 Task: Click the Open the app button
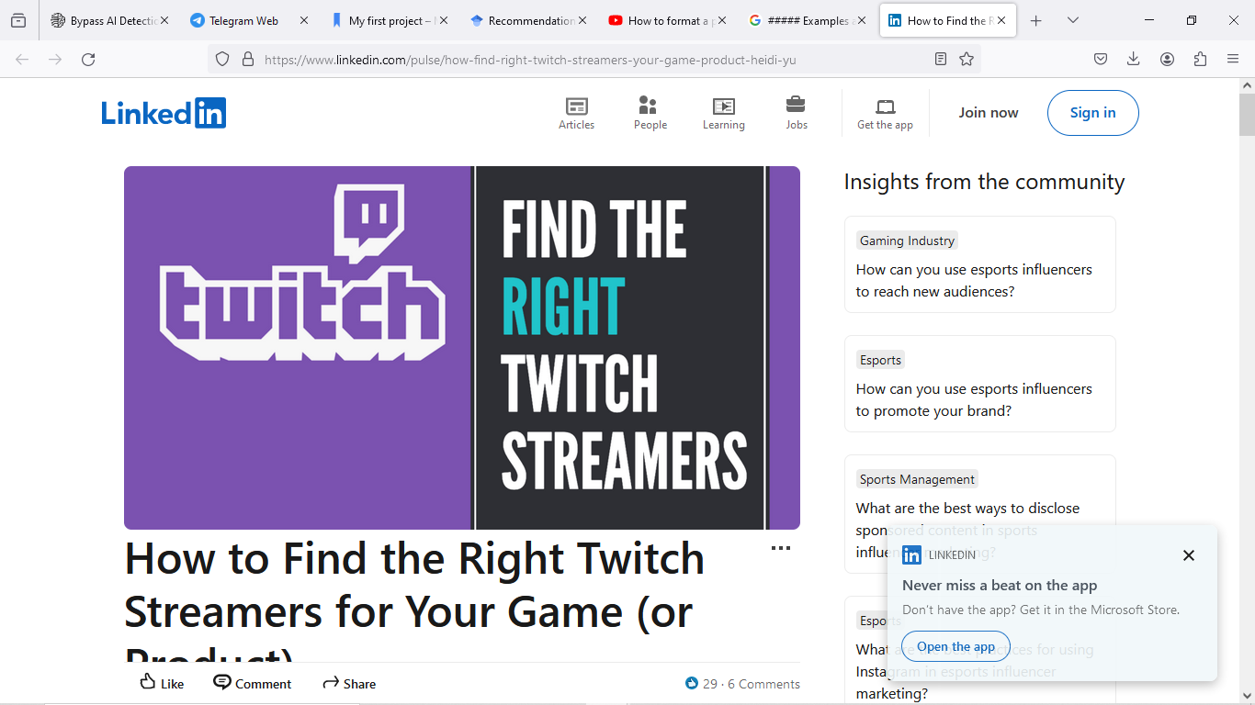[x=955, y=646]
